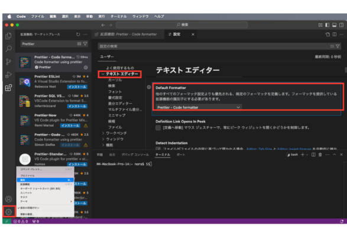Image resolution: width=347 pixels, height=236 pixels.
Task: Switch to Prettier - Code formatter editor tab
Action: click(x=128, y=34)
